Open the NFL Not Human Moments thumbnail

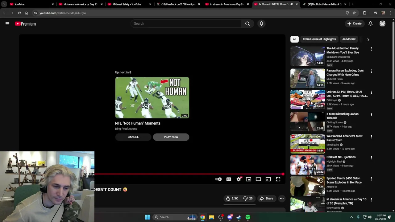tap(152, 97)
